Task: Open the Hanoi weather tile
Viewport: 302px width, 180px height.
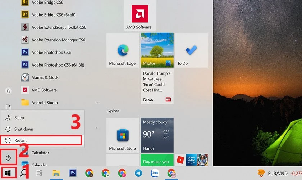Action: (x=157, y=135)
